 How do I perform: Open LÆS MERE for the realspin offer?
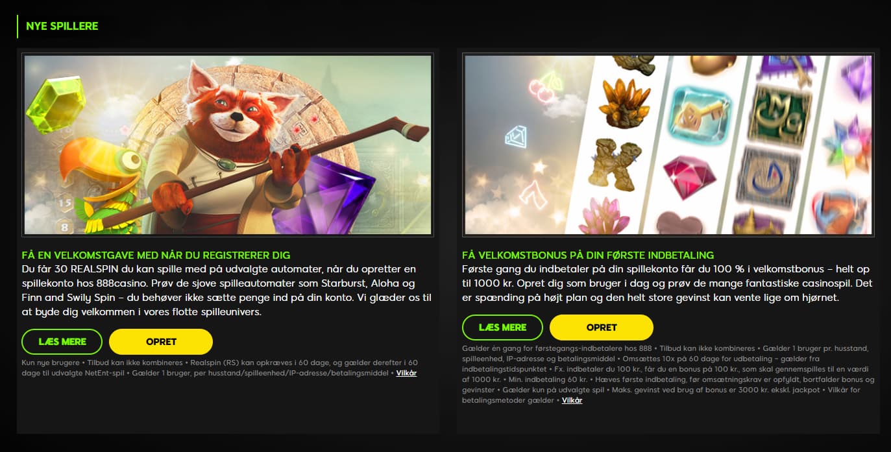(x=62, y=342)
